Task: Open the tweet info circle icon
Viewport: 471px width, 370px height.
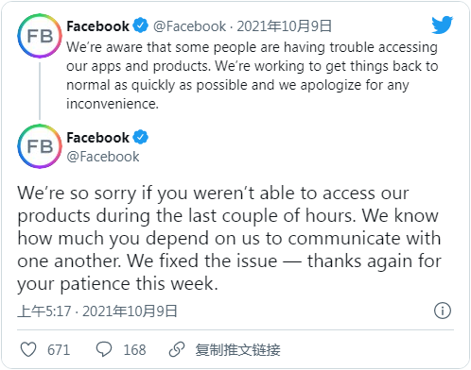Action: [x=443, y=311]
